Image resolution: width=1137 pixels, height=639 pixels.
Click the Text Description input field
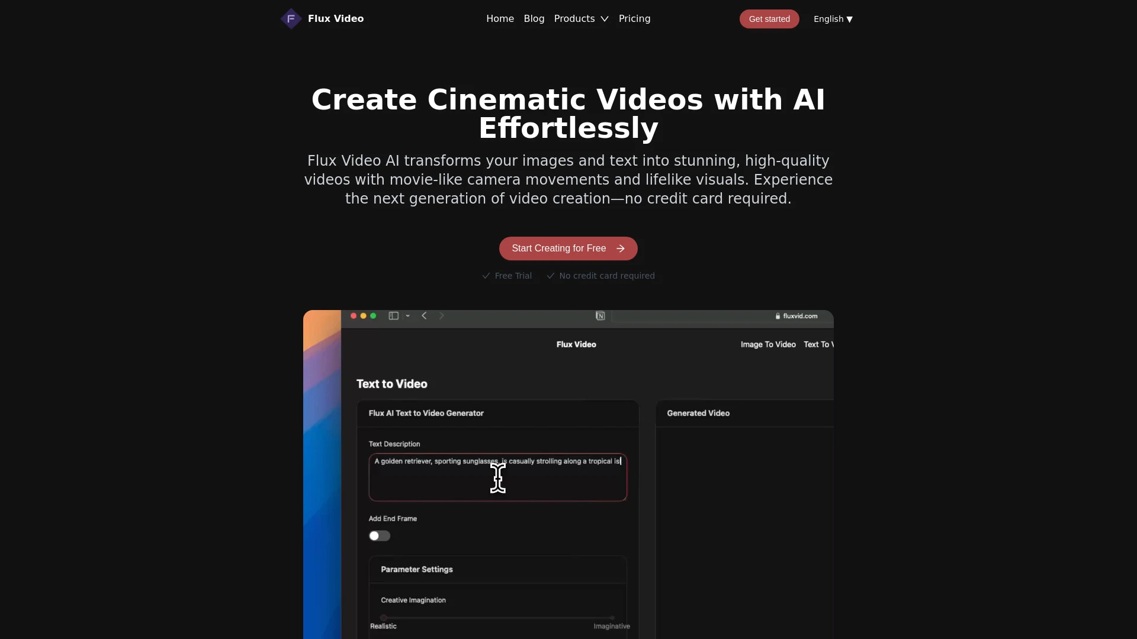(497, 476)
